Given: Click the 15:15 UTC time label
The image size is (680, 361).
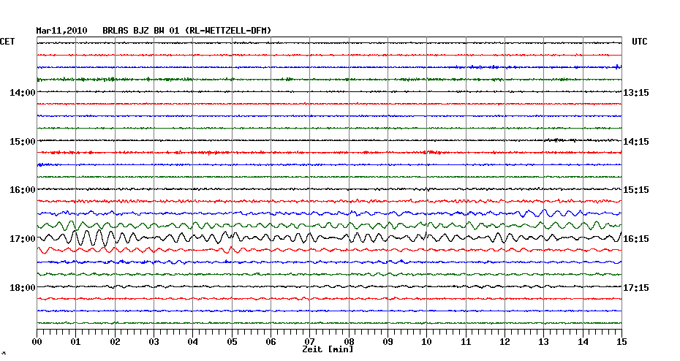Looking at the screenshot, I should (x=635, y=190).
